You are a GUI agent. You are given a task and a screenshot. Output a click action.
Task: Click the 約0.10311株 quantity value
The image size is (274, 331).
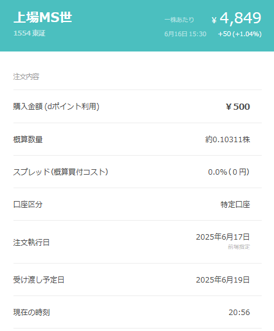point(227,140)
